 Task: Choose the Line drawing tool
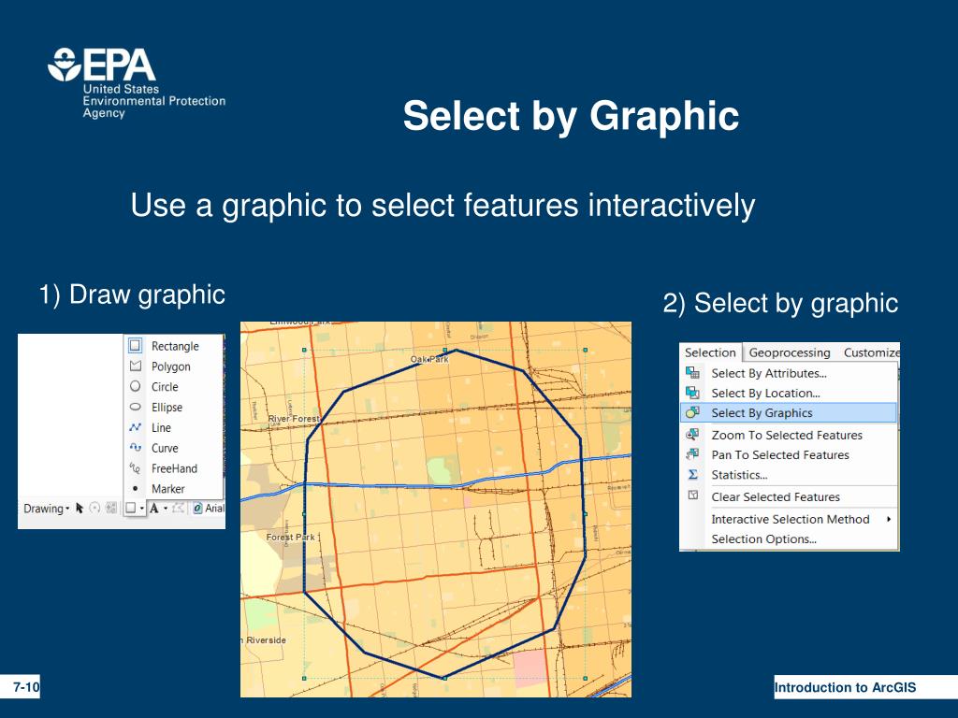(173, 427)
